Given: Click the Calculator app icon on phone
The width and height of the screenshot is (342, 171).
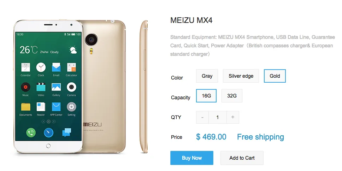Looking at the screenshot, I should [x=71, y=67].
